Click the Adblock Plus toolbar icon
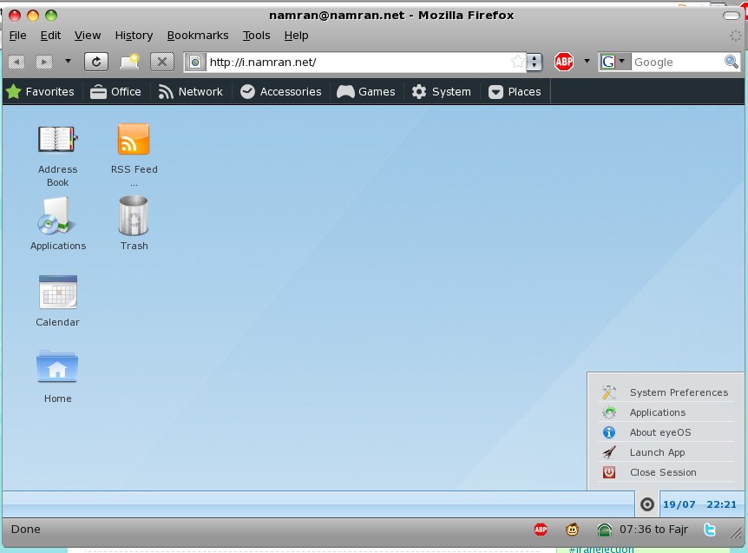 point(564,62)
